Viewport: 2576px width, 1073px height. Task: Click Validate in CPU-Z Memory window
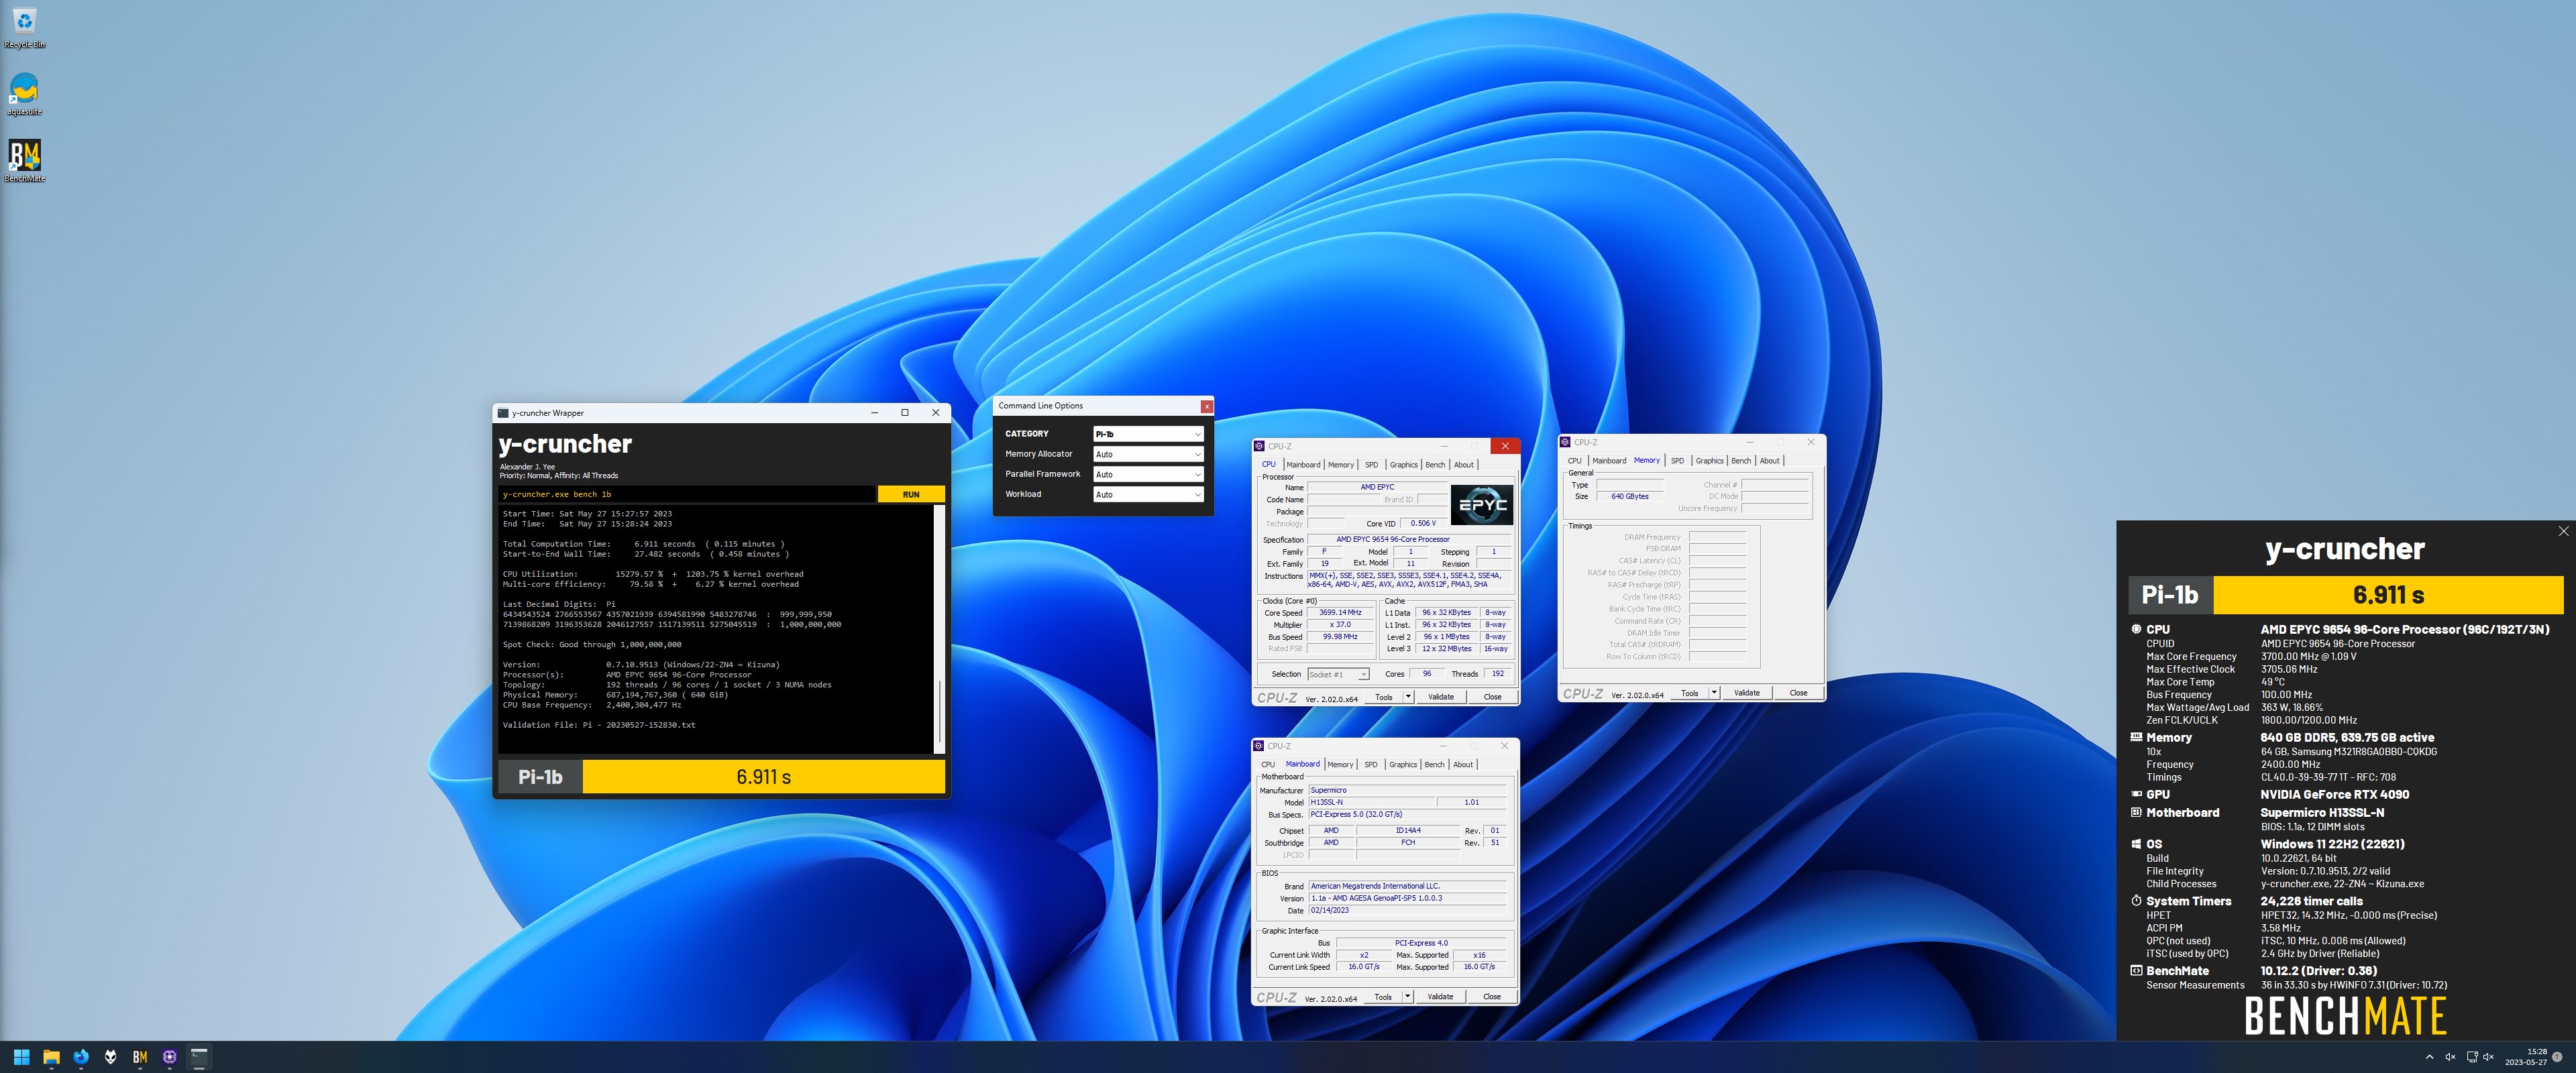[x=1746, y=693]
